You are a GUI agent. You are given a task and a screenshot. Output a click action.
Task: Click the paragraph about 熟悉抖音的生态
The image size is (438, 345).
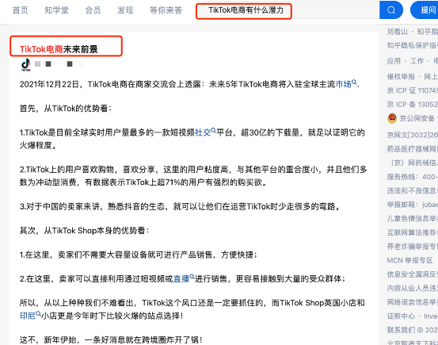tap(180, 207)
